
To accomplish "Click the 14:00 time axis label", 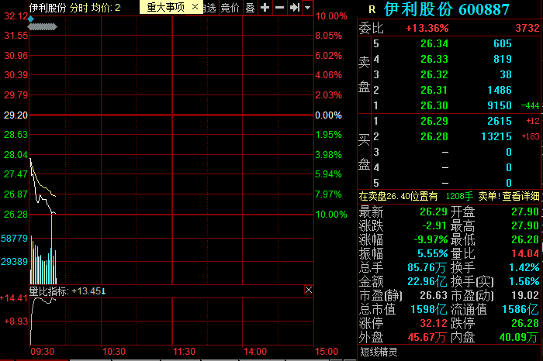I will pos(255,352).
